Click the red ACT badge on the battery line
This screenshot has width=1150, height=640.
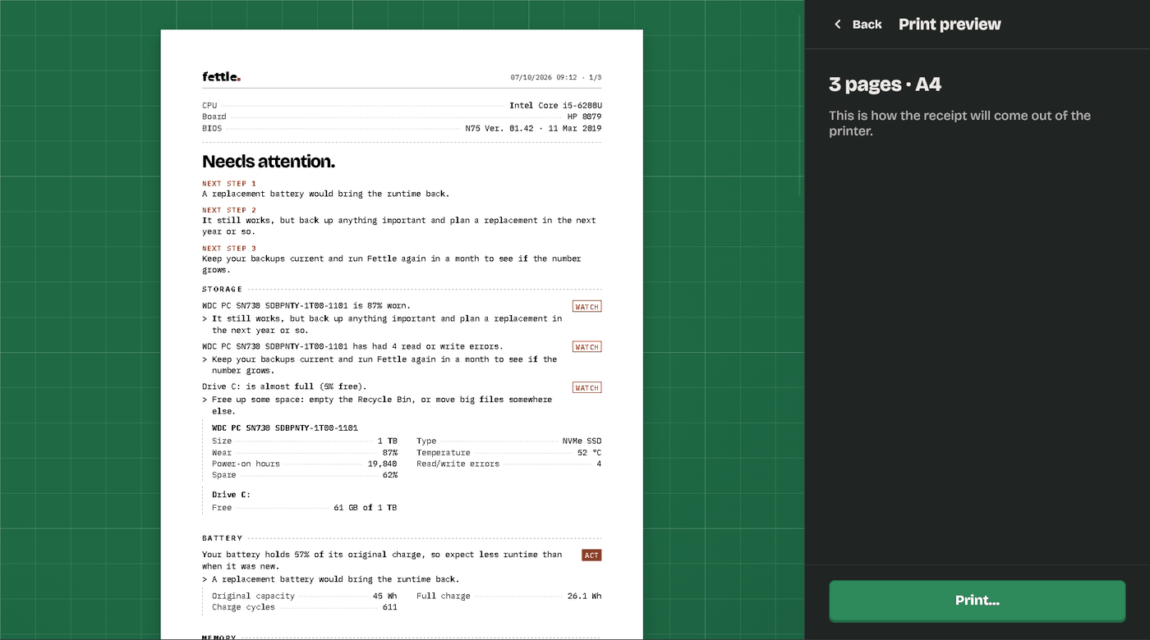(591, 555)
